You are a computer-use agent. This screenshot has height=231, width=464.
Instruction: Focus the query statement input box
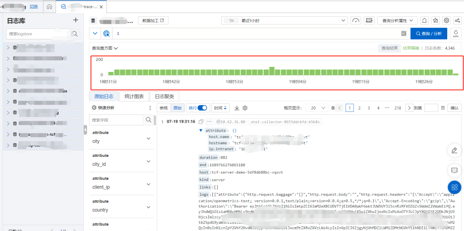[x=256, y=33]
